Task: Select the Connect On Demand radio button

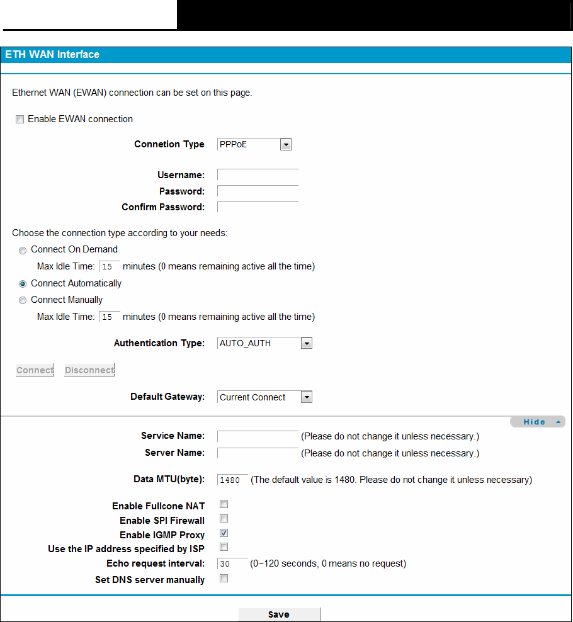Action: 23,251
